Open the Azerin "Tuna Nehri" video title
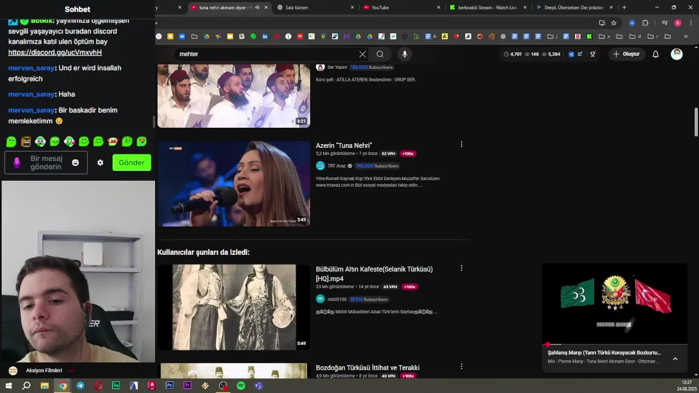 (x=344, y=145)
